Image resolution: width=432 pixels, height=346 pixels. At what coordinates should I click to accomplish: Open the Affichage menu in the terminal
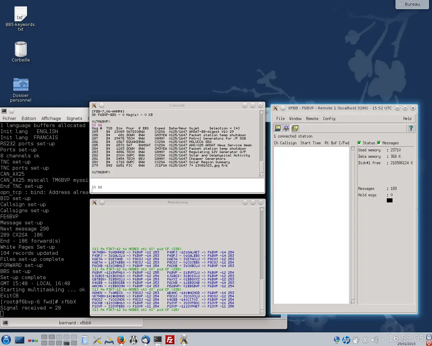[51, 118]
